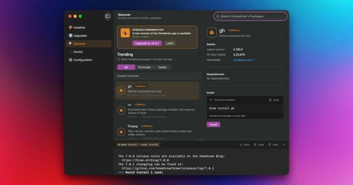Click the 2,25,679 installs value
The image size is (353, 185).
tap(239, 55)
